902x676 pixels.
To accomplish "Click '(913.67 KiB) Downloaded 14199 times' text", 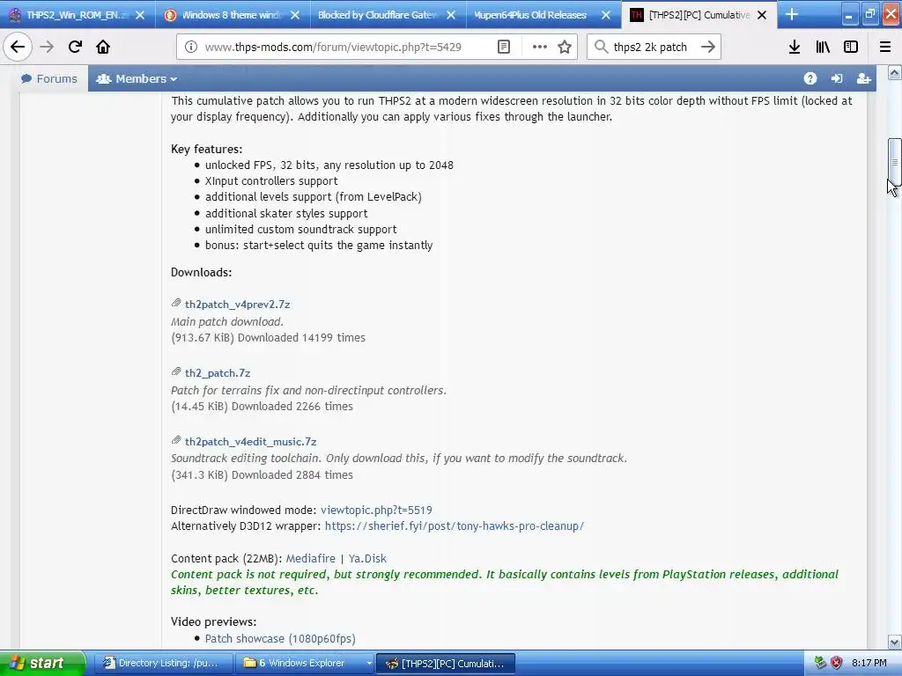I will point(268,337).
